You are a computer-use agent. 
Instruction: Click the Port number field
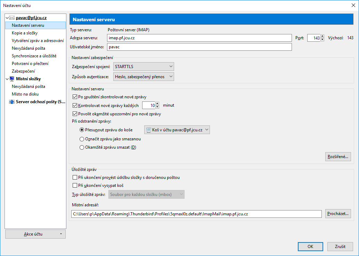pyautogui.click(x=314, y=38)
